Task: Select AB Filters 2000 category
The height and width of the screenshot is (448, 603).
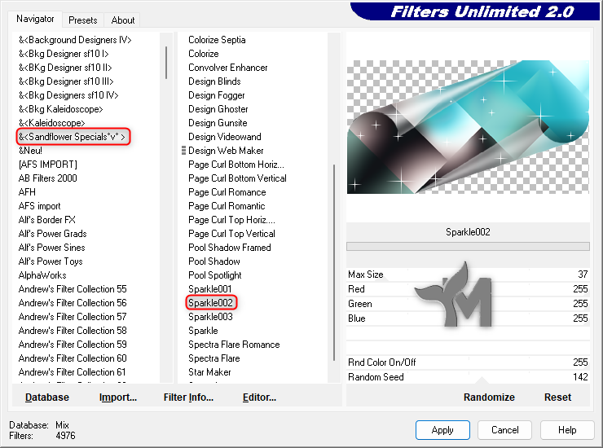Action: point(48,178)
